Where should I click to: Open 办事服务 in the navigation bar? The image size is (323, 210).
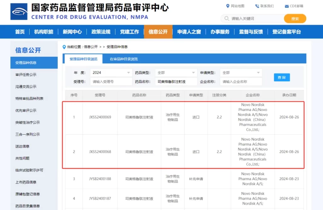pos(220,32)
